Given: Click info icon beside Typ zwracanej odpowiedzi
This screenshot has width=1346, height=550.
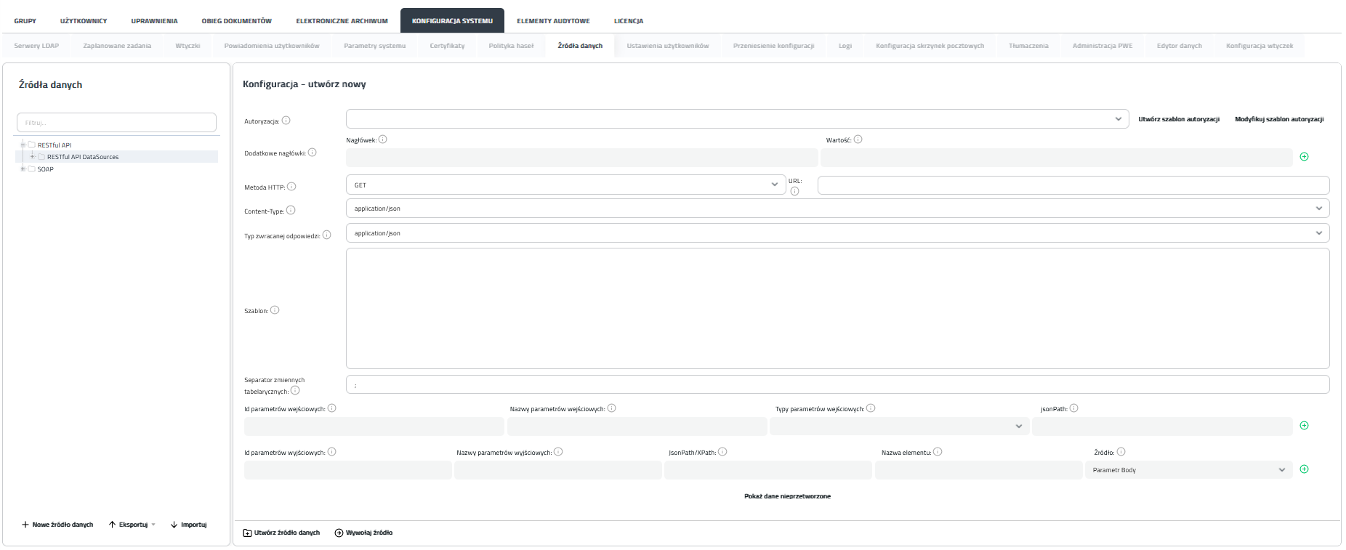Looking at the screenshot, I should (x=326, y=235).
